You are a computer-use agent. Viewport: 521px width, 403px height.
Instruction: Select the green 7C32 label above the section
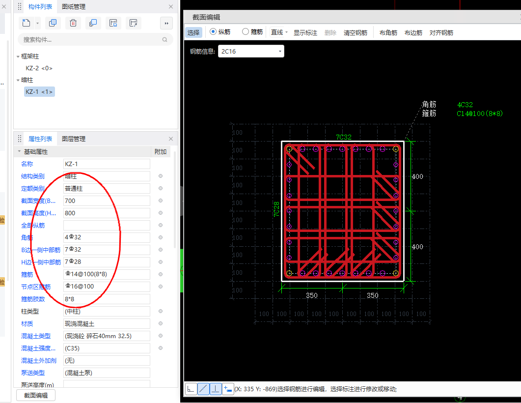click(344, 137)
